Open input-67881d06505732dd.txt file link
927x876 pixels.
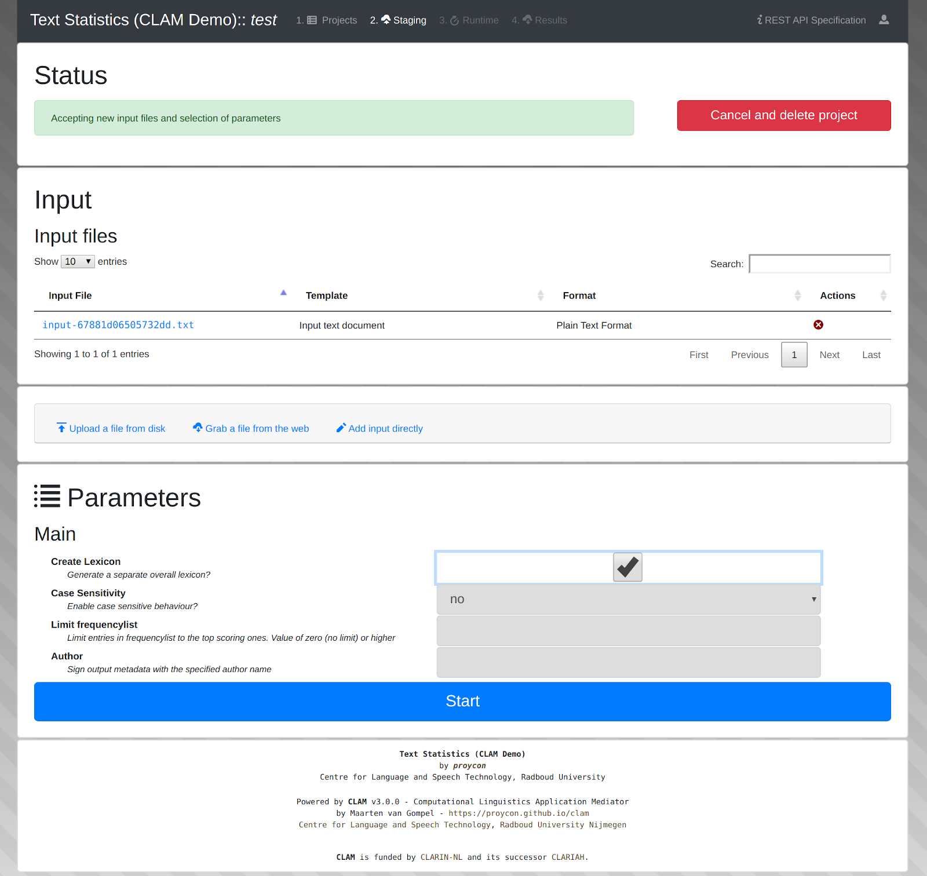pos(117,325)
